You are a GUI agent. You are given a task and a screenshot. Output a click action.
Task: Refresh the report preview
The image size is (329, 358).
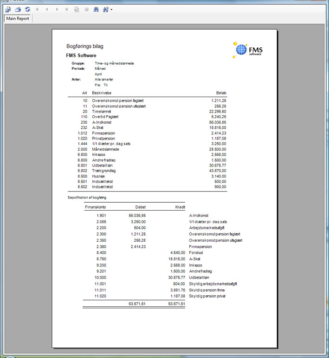click(27, 9)
